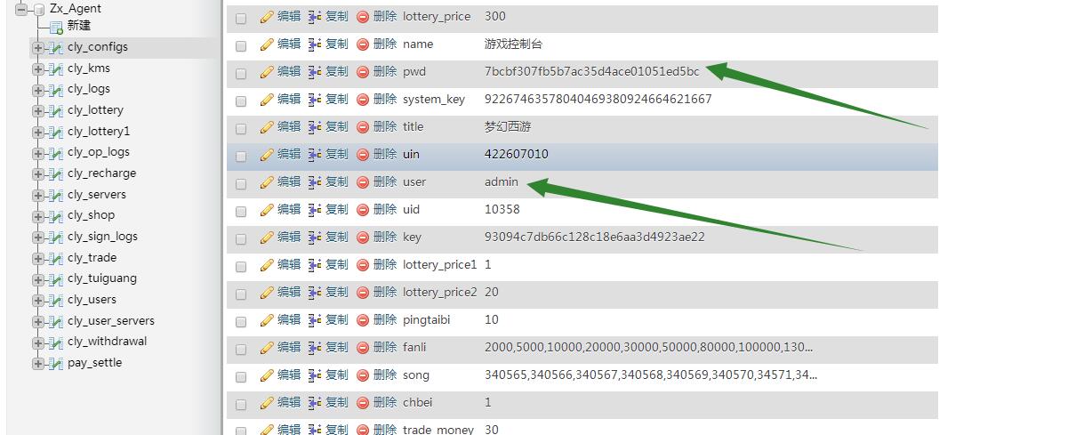Click the red delete icon in title row
Viewport: 1084px width, 435px height.
362,127
